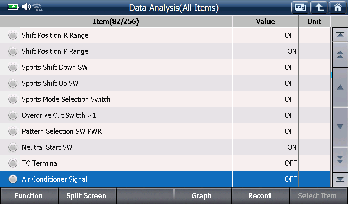
Task: Click the page-down double arrow
Action: pyautogui.click(x=340, y=159)
